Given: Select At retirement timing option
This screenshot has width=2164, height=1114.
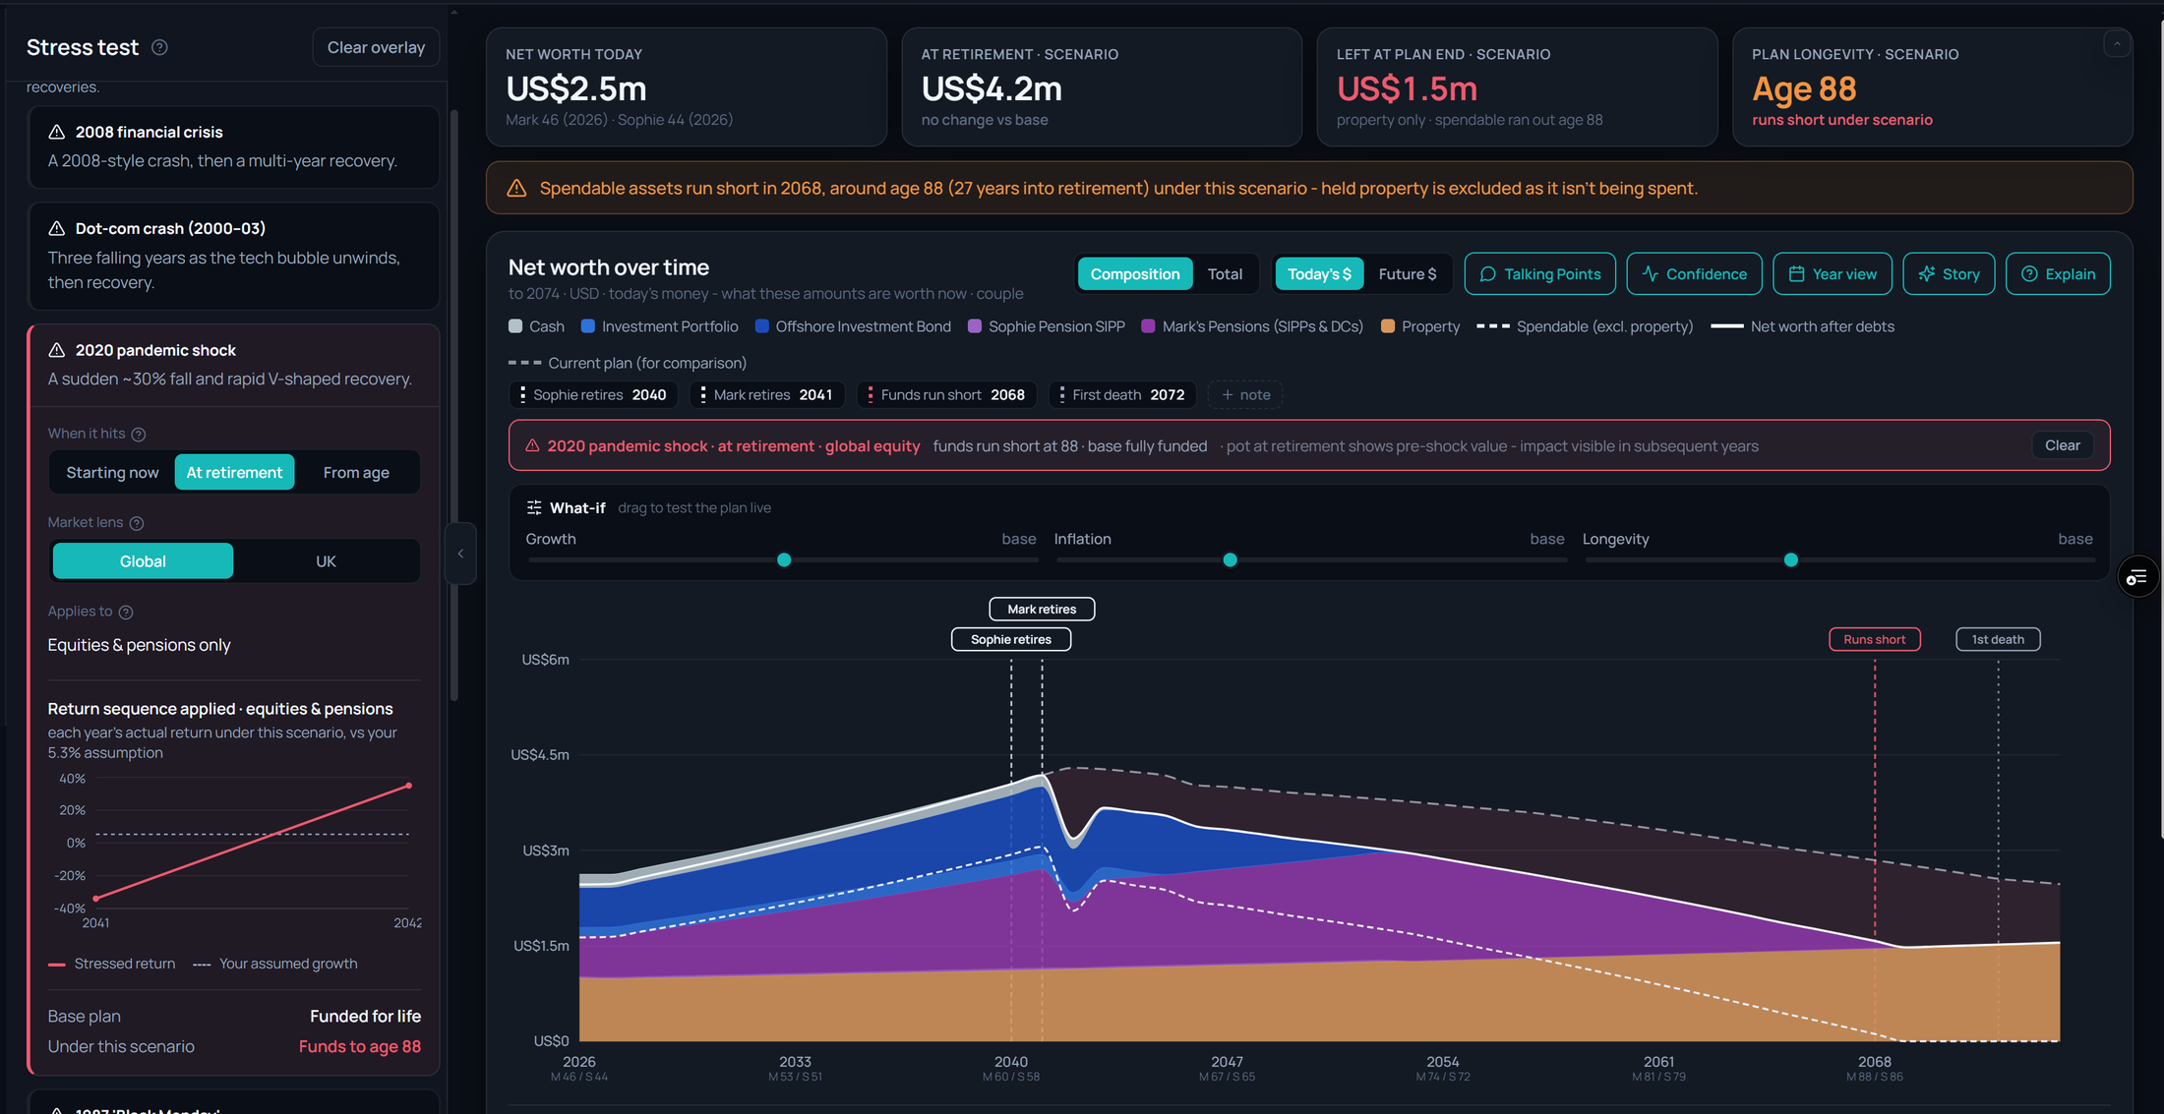Looking at the screenshot, I should [x=234, y=472].
